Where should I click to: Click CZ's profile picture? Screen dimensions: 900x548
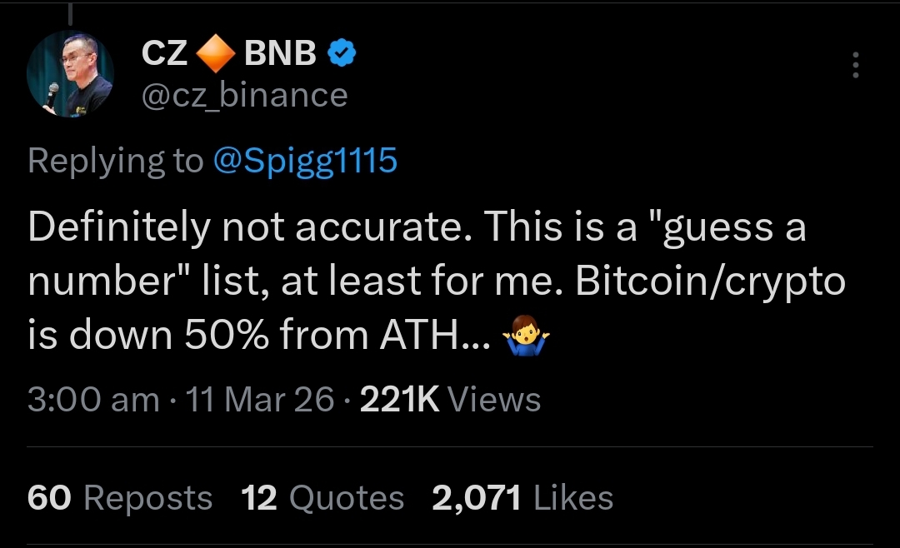[x=71, y=72]
